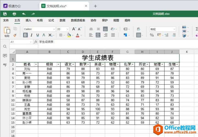The width and height of the screenshot is (198, 137).
Task: Open filter dropdown for 生物 column
Action: click(x=177, y=64)
